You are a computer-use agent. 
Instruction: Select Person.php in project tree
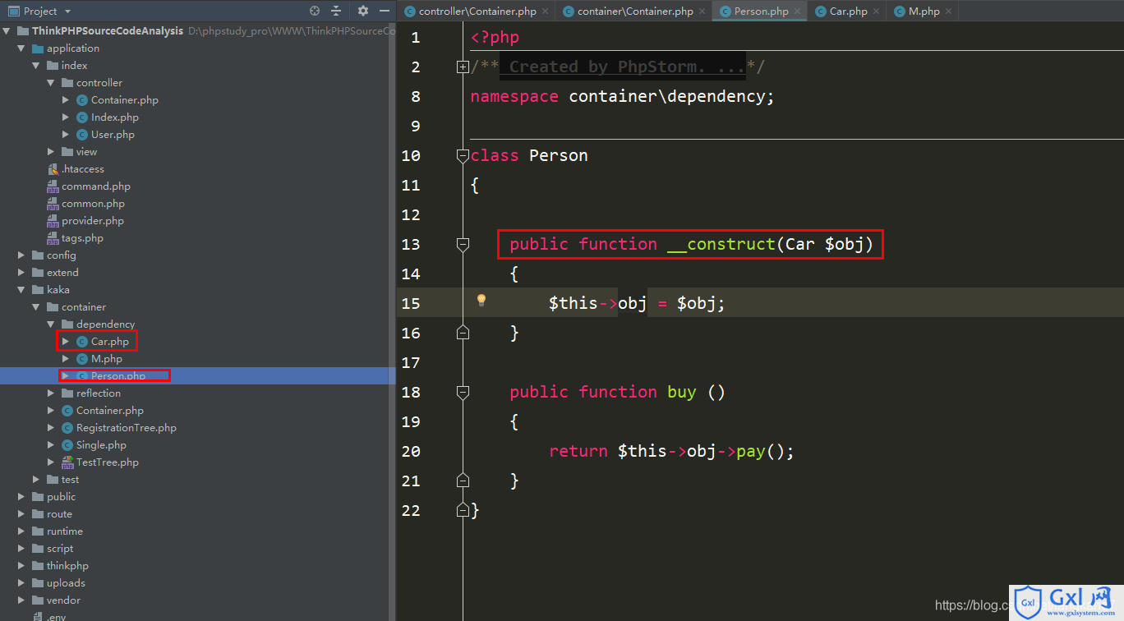click(118, 376)
